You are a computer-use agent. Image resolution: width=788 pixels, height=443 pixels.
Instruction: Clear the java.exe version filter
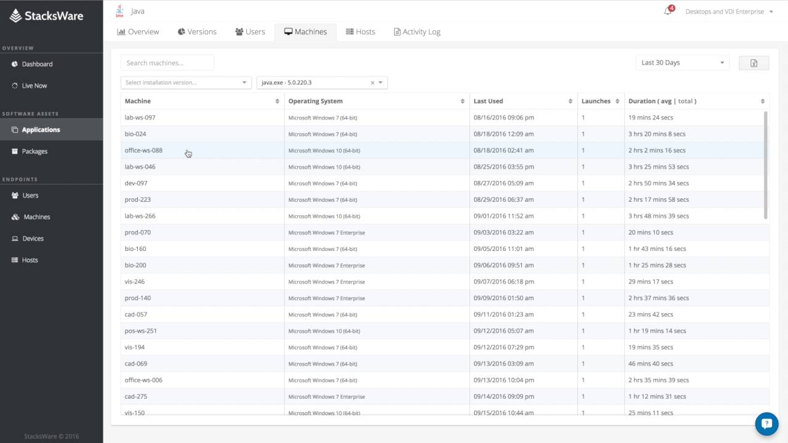tap(372, 82)
